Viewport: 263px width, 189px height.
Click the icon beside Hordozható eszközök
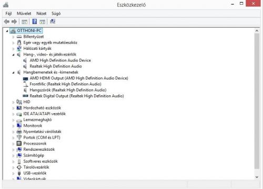click(19, 108)
